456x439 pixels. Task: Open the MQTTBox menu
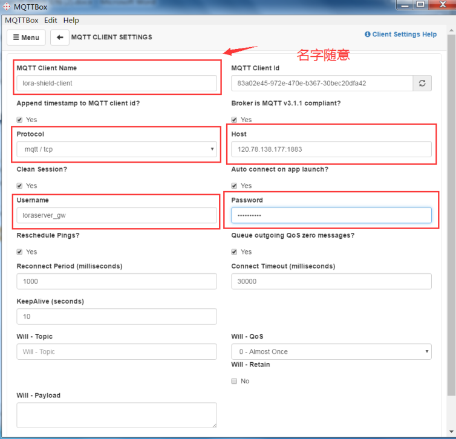pos(22,21)
